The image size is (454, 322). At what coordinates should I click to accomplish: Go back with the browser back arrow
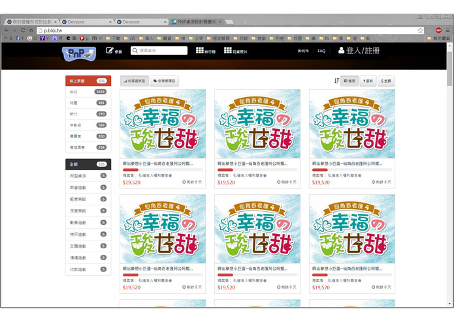(x=7, y=31)
